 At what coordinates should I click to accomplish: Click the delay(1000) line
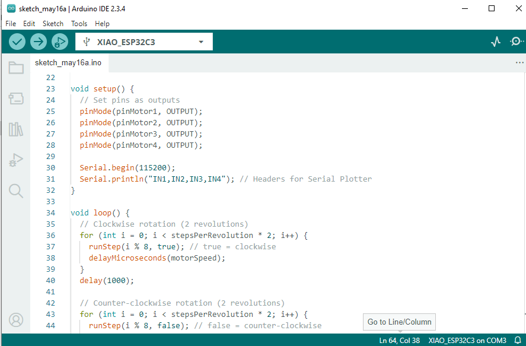coord(107,281)
